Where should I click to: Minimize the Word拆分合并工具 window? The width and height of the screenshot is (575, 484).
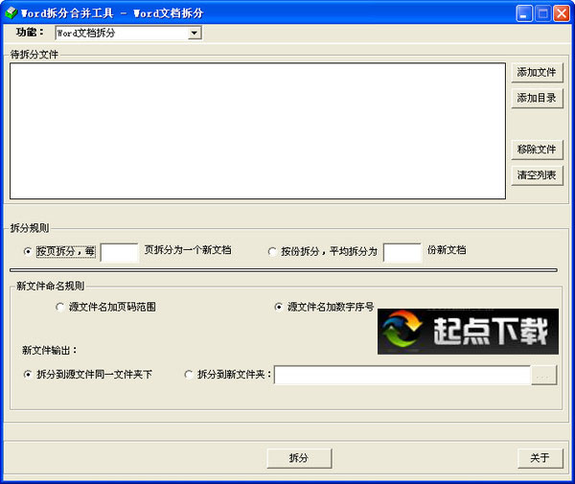coord(523,13)
